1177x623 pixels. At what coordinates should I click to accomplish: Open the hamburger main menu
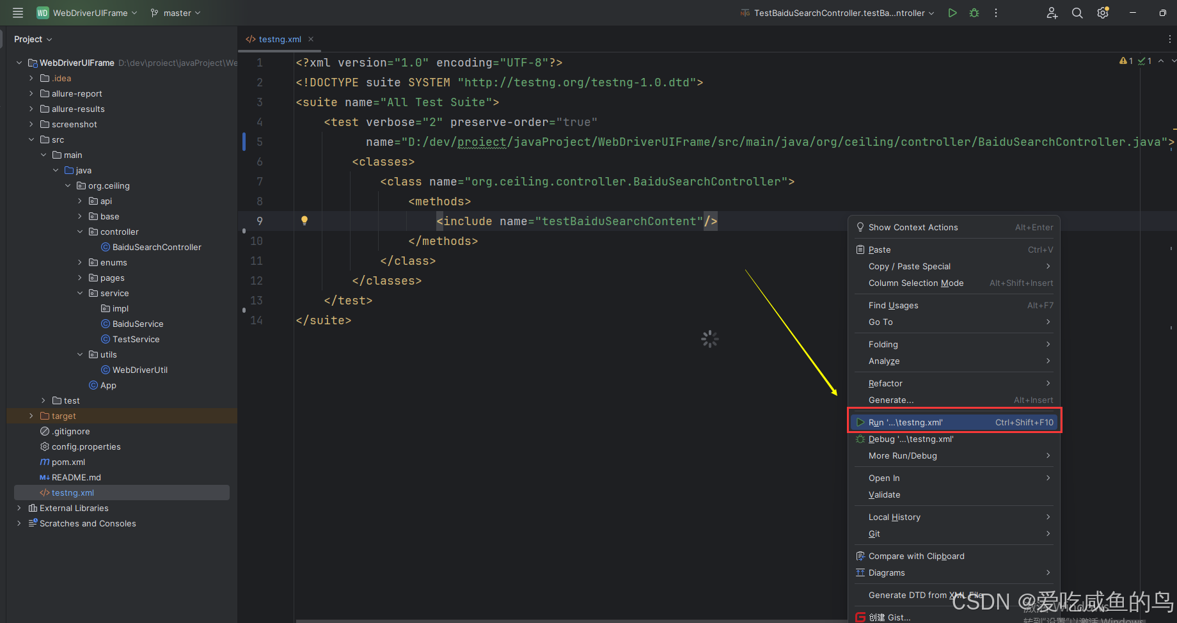[x=18, y=13]
